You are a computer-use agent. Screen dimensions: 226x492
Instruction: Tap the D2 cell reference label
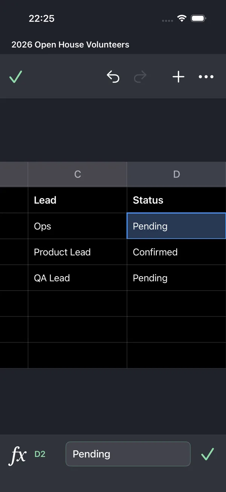(x=40, y=454)
